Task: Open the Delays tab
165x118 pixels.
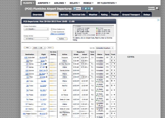Action: point(147,15)
